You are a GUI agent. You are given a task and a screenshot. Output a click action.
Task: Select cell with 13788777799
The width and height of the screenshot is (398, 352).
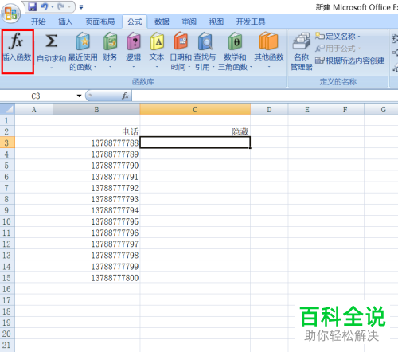pyautogui.click(x=96, y=267)
